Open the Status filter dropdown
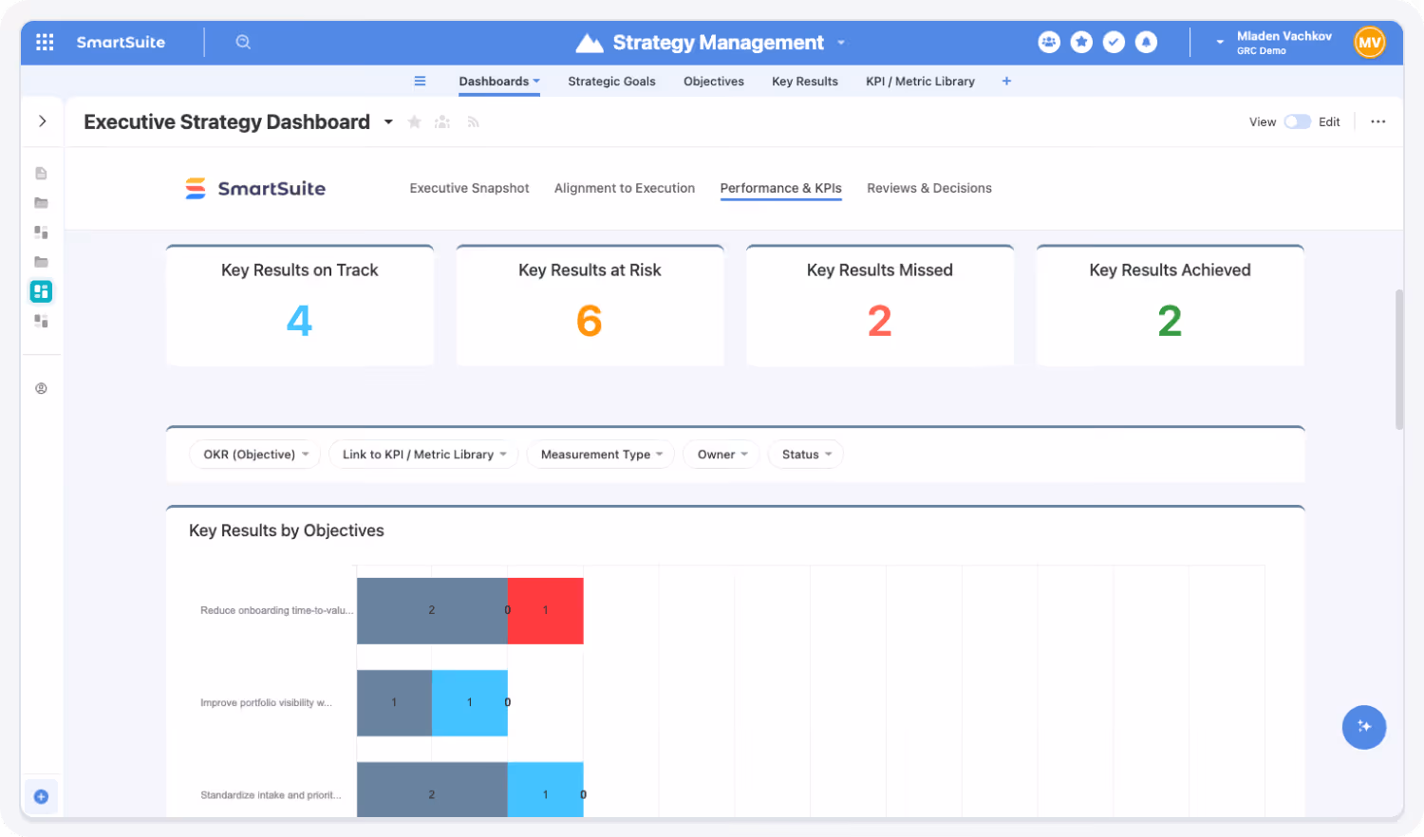This screenshot has height=837, width=1424. (806, 455)
